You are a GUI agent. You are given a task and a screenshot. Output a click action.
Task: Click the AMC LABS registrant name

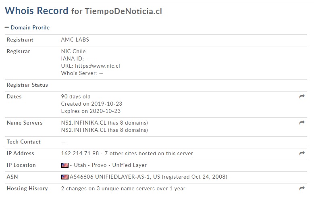75,40
